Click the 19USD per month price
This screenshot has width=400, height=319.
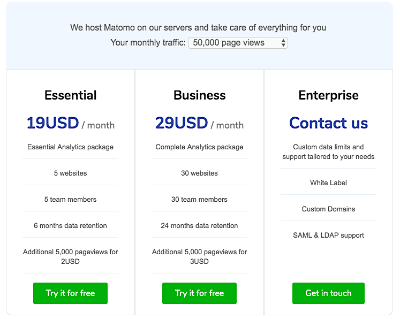71,123
